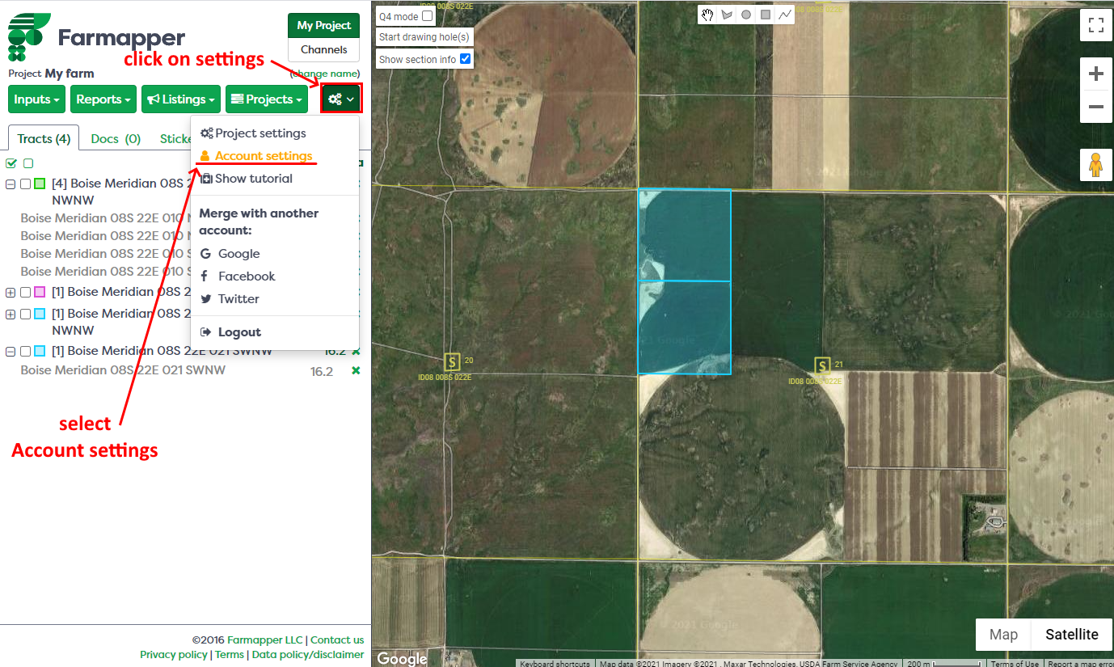Merge account with Twitter
Image resolution: width=1114 pixels, height=667 pixels.
(x=230, y=299)
